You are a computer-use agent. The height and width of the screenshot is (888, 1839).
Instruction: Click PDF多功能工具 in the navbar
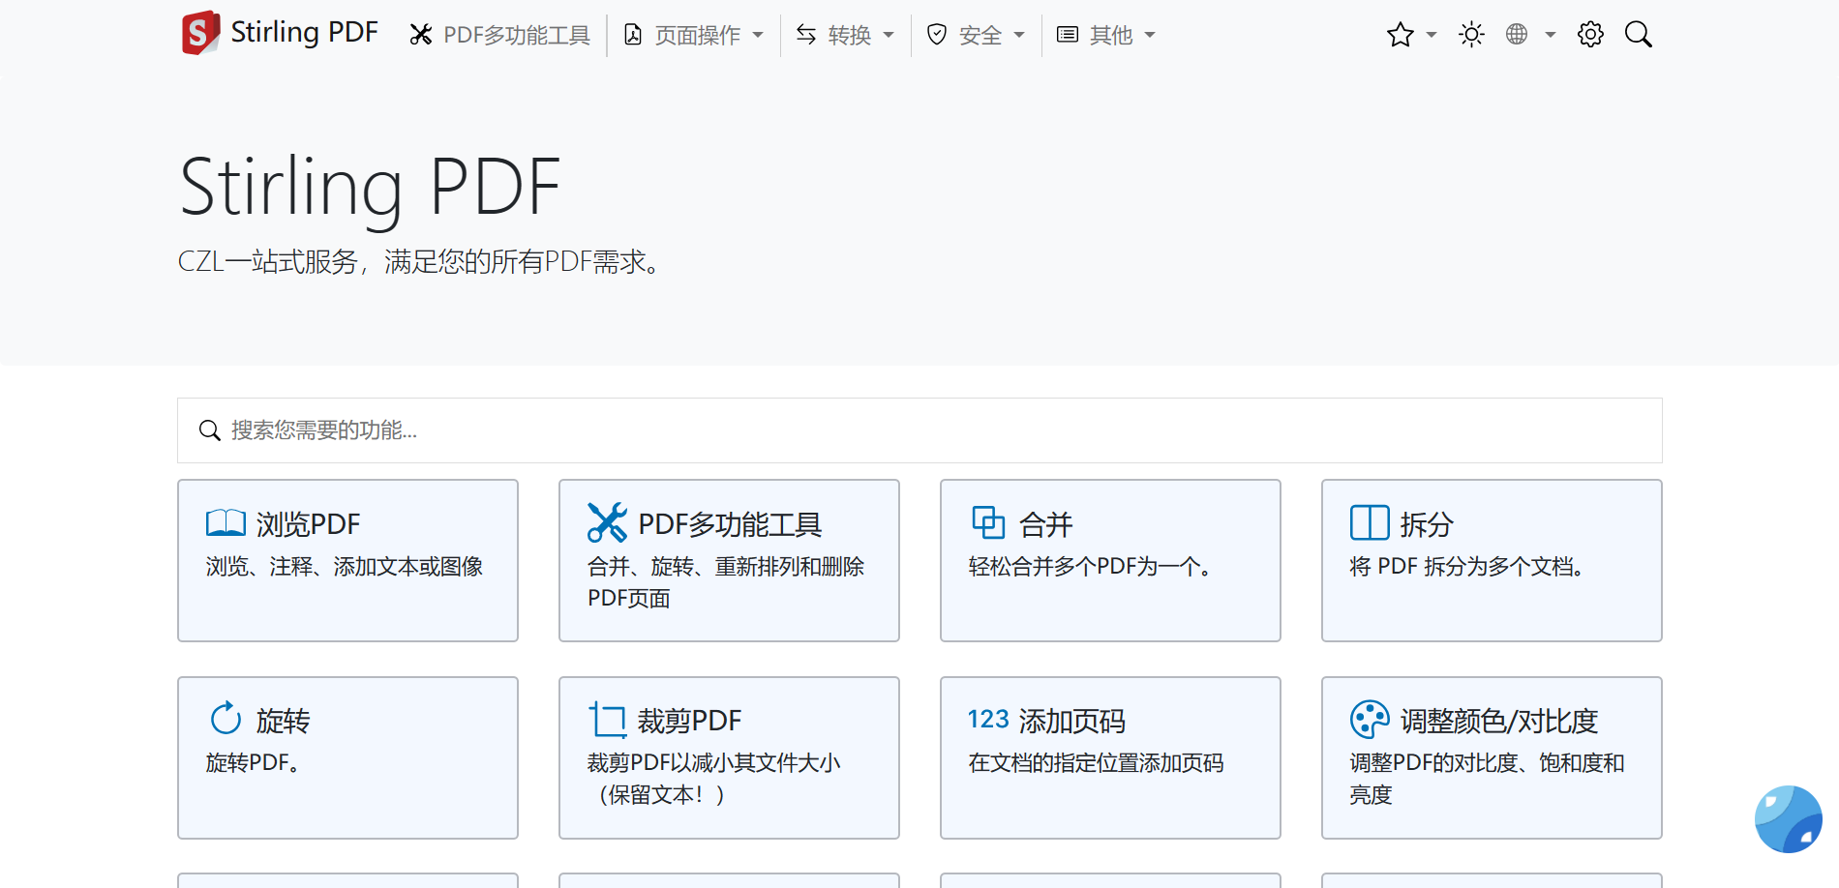[499, 36]
